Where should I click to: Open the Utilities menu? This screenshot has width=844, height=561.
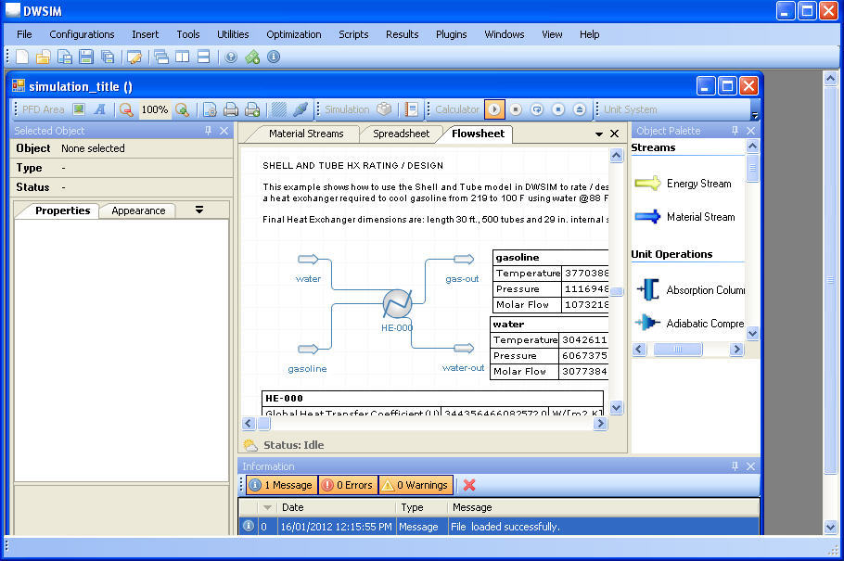[233, 34]
